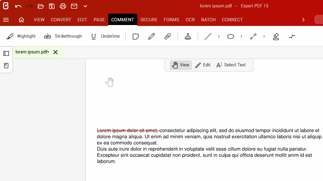Open the OCR ribbon tab
Screen dimensions: 323x181
(190, 20)
